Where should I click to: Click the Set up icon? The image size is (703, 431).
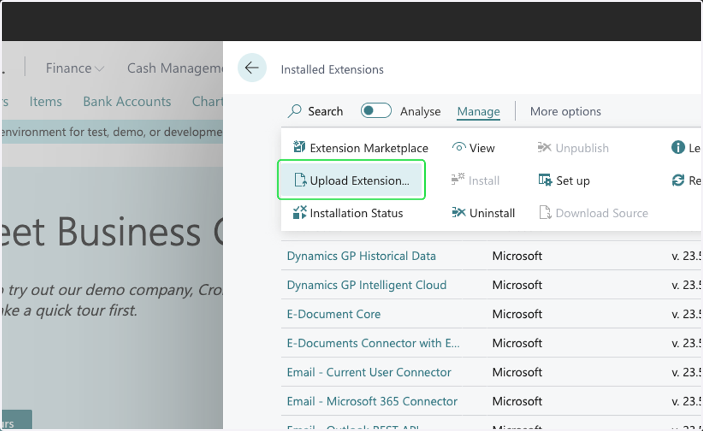(x=545, y=180)
